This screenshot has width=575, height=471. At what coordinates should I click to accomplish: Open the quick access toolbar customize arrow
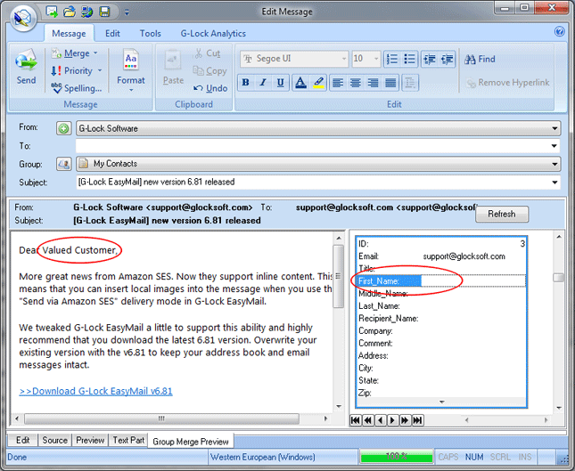coord(127,12)
